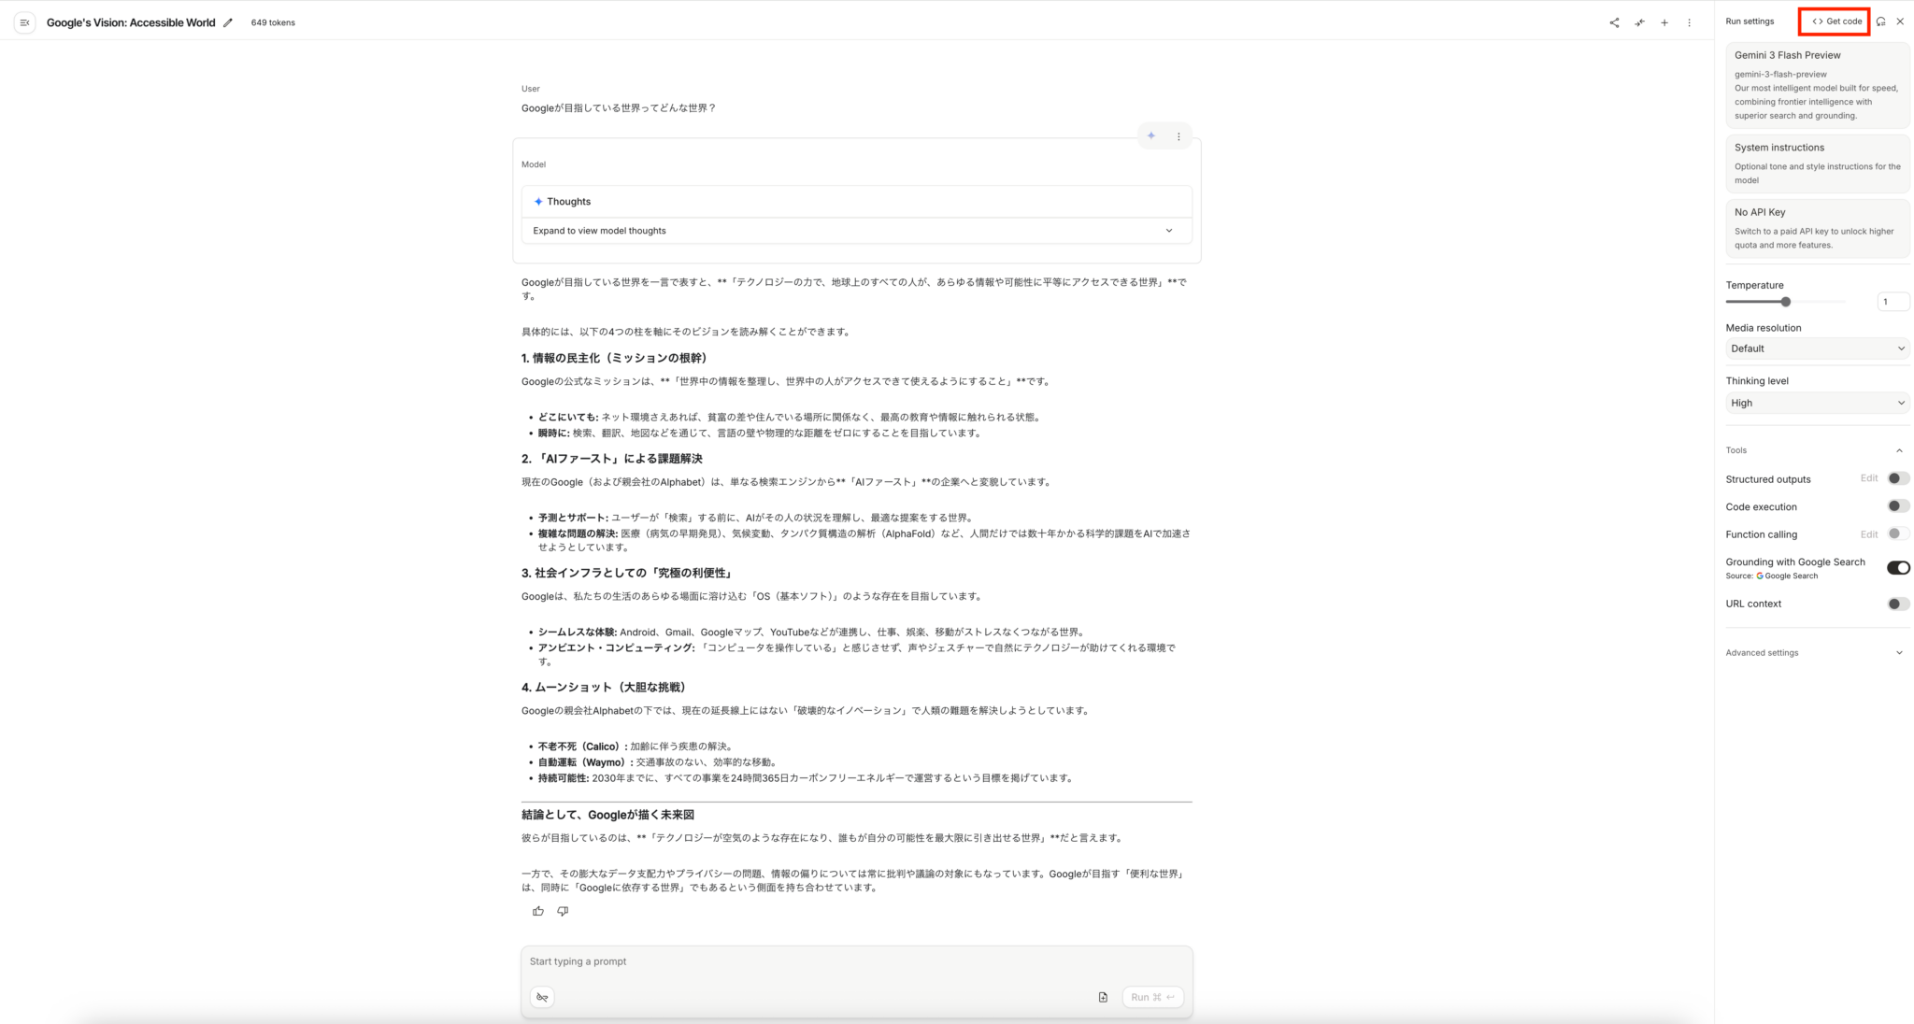The height and width of the screenshot is (1024, 1914).
Task: Give a thumbs up to the model response
Action: [x=537, y=911]
